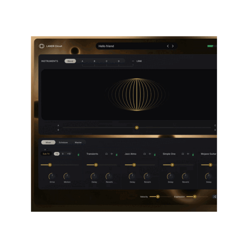The height and width of the screenshot is (248, 248).
Task: Click the Sub Tri Drive knob
Action: click(x=52, y=176)
